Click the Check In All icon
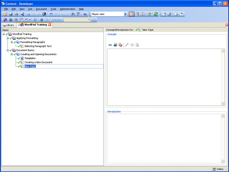 pyautogui.click(x=170, y=14)
